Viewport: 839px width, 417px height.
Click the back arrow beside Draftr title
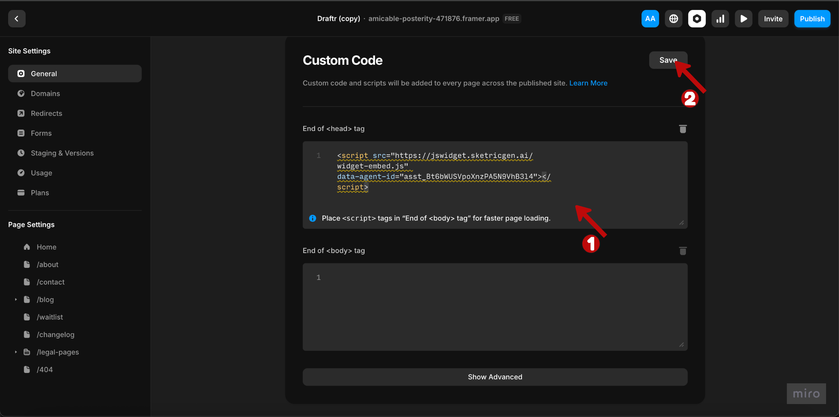click(x=17, y=19)
